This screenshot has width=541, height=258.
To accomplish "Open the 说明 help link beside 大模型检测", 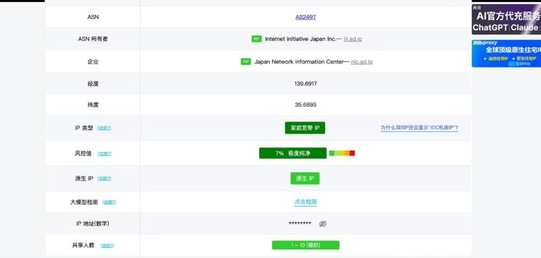I will tap(109, 202).
